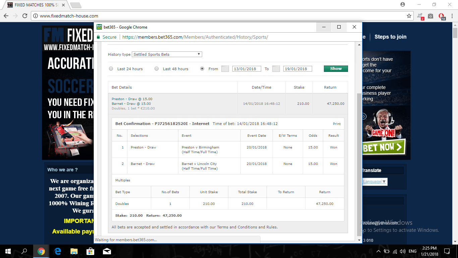Click the Barnet v Lincoln City event cell
This screenshot has width=458, height=258.
(x=209, y=166)
